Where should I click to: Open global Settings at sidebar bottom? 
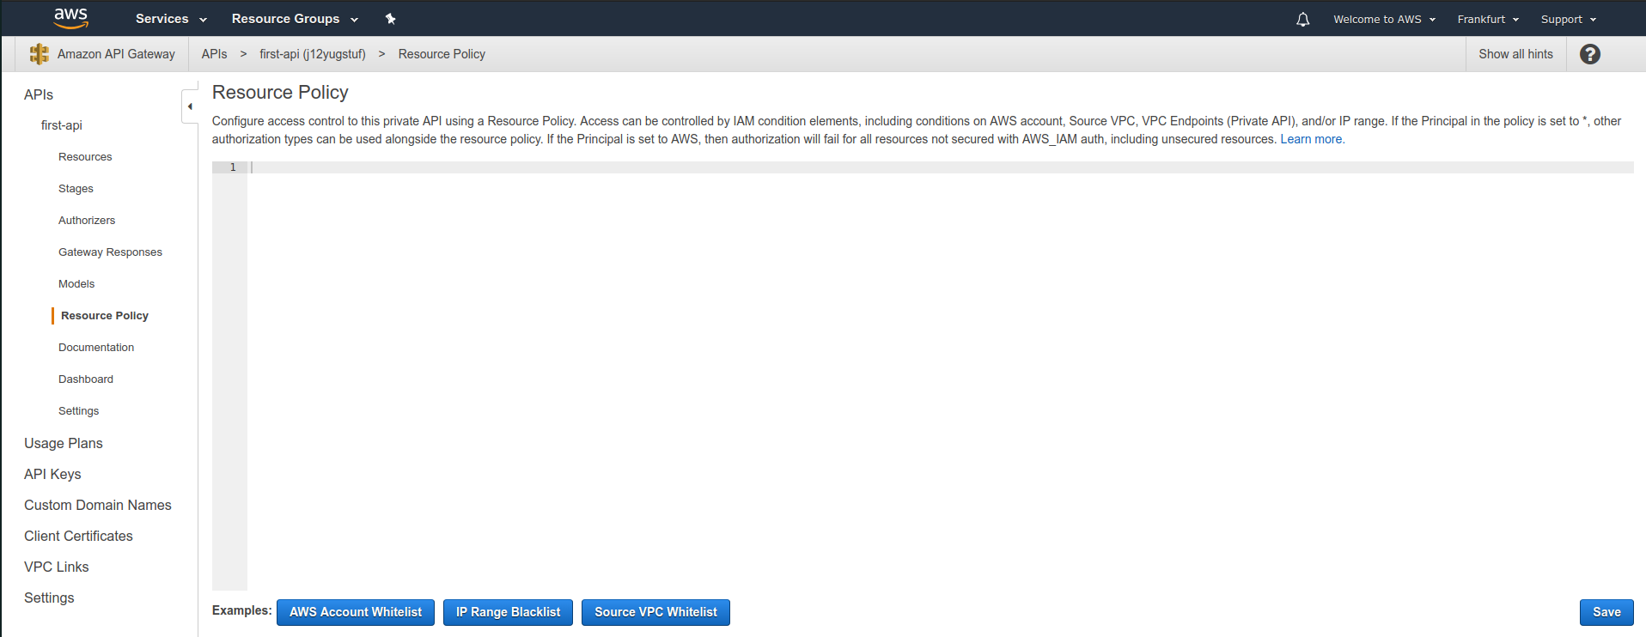(x=49, y=598)
